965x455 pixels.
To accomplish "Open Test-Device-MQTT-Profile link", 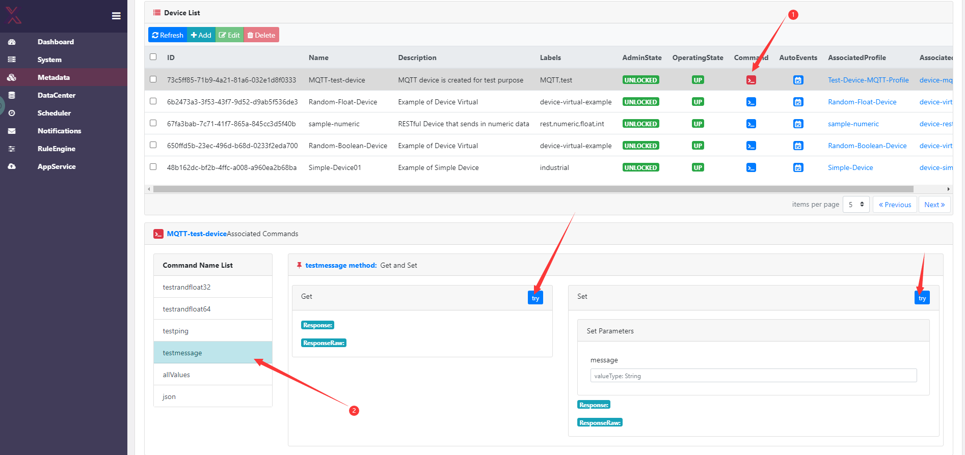I will 868,80.
